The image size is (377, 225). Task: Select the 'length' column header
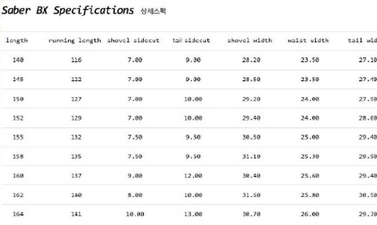point(17,40)
